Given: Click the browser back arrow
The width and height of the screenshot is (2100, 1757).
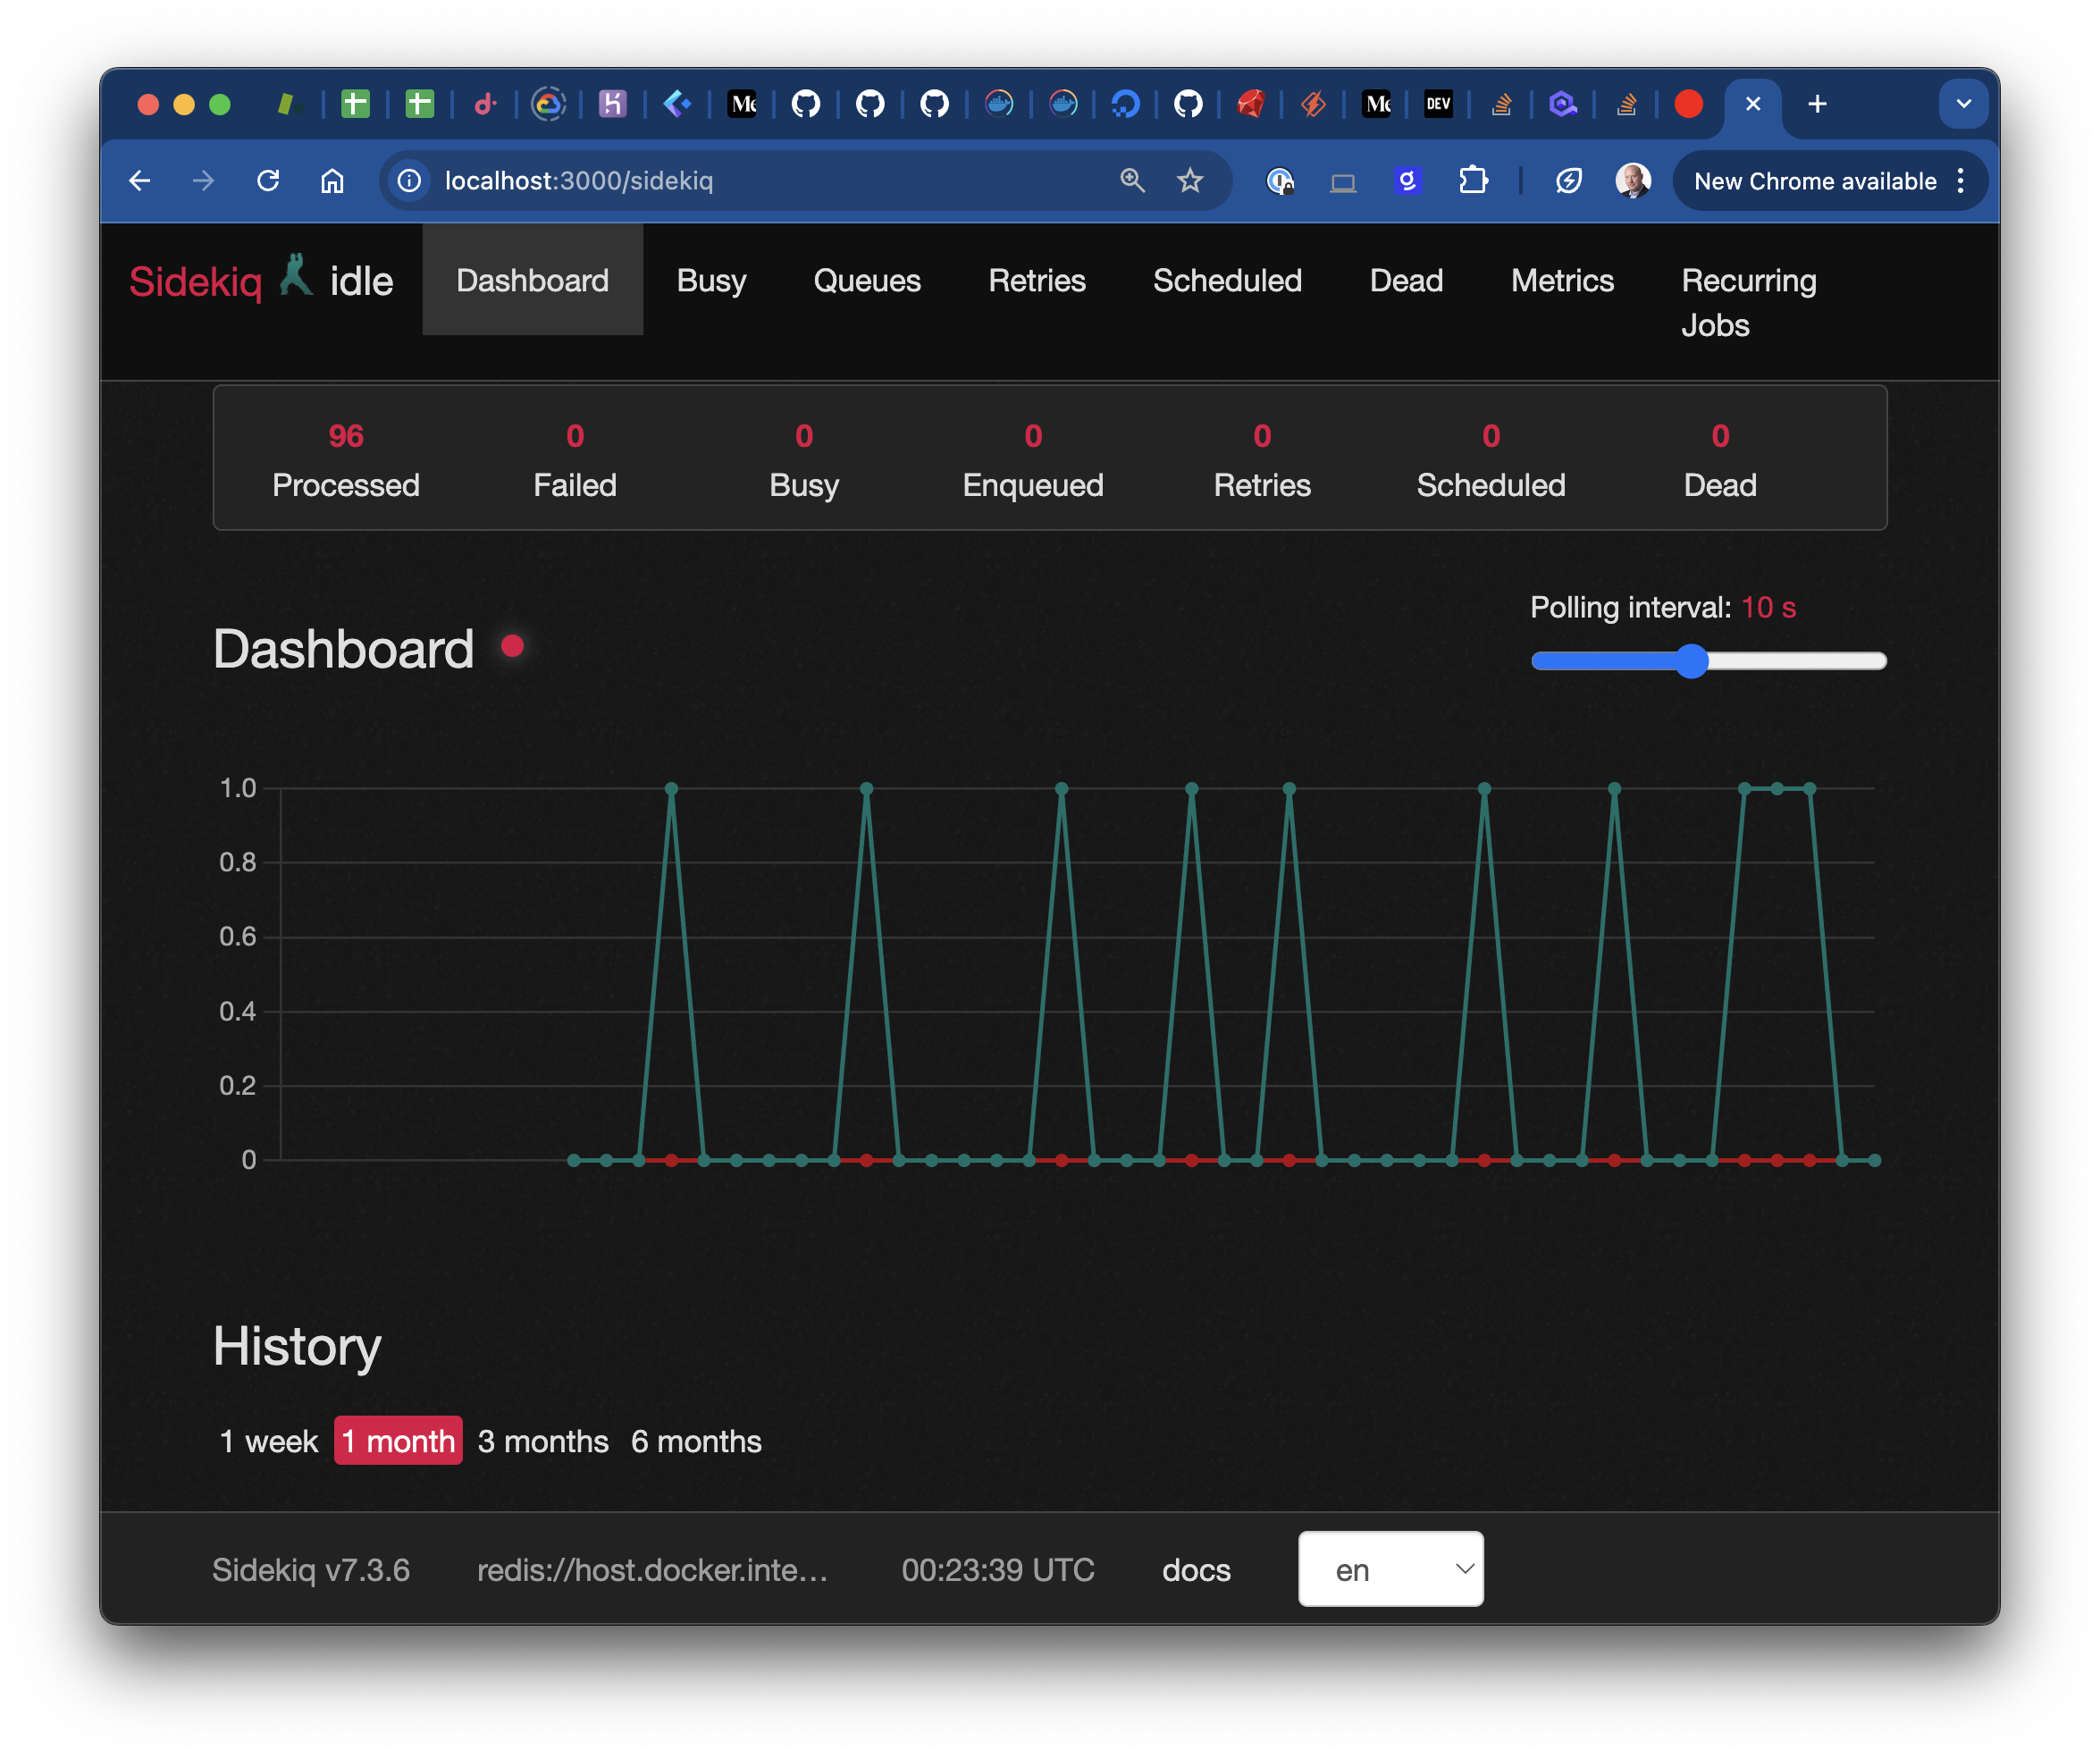Looking at the screenshot, I should pyautogui.click(x=140, y=181).
